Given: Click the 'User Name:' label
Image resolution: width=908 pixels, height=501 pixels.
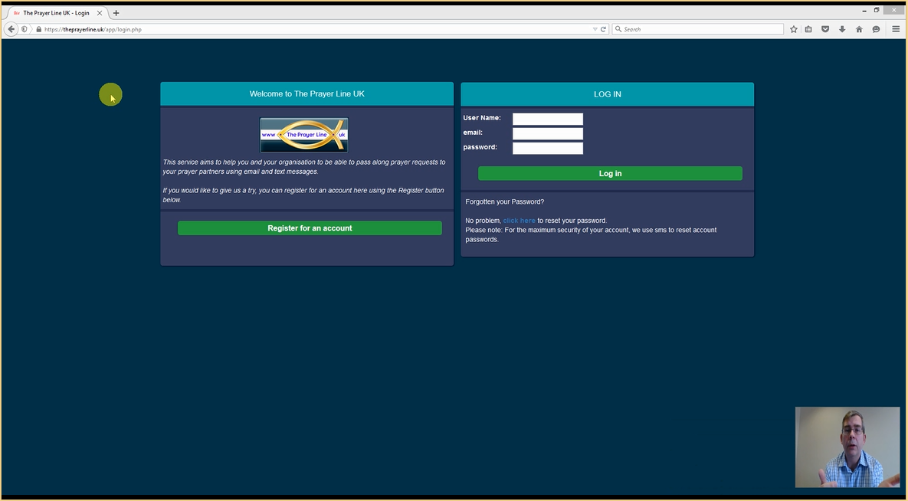Looking at the screenshot, I should (482, 117).
